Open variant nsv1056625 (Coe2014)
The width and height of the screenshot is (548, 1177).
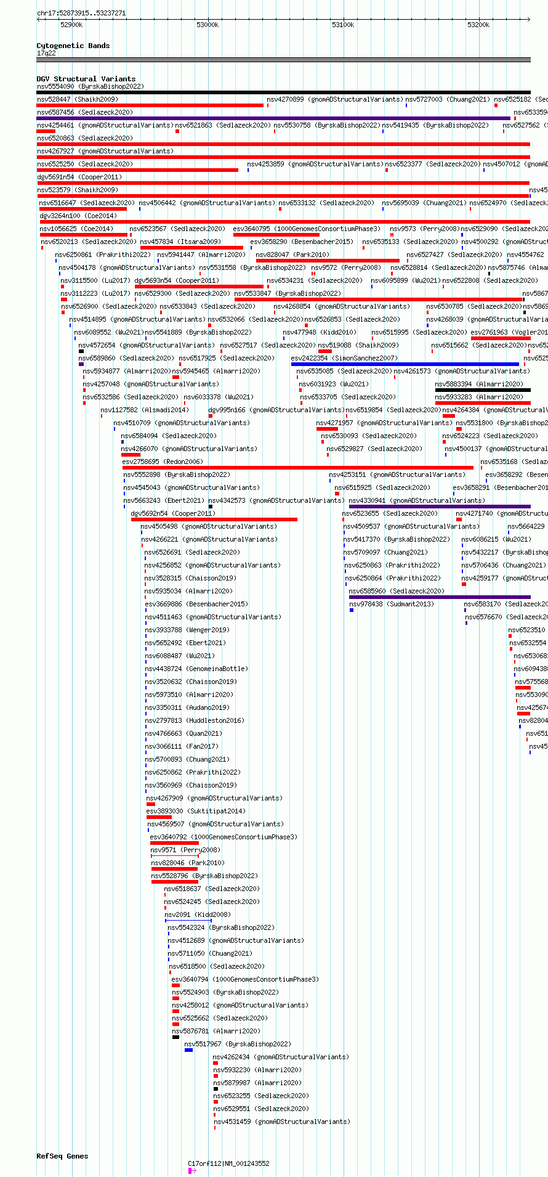point(76,229)
